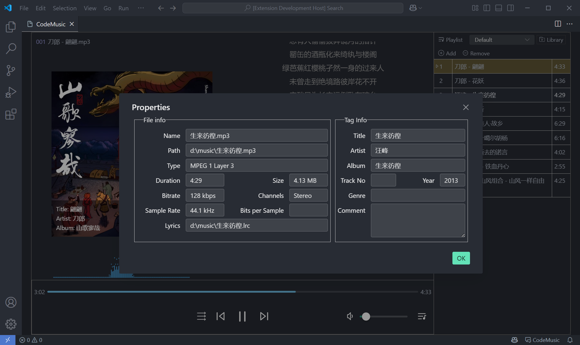Open the Manage gear icon
580x345 pixels.
pyautogui.click(x=11, y=324)
